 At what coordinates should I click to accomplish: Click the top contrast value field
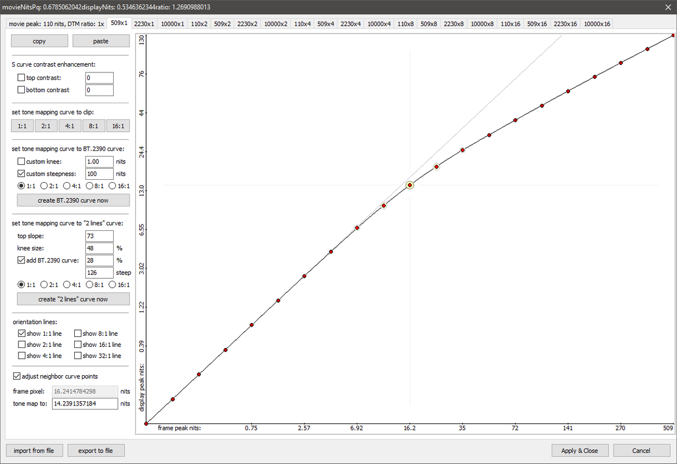(x=99, y=78)
